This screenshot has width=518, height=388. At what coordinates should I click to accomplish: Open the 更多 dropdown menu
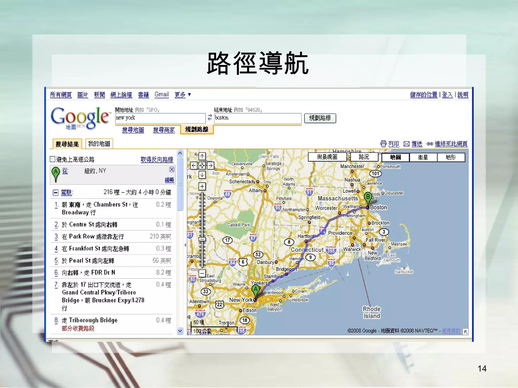click(x=183, y=95)
